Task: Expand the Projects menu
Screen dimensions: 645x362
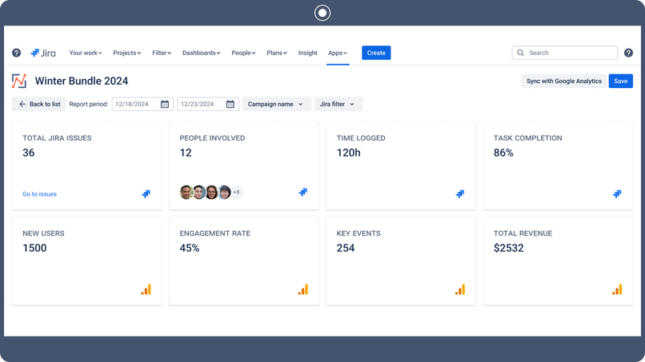Action: (x=127, y=53)
